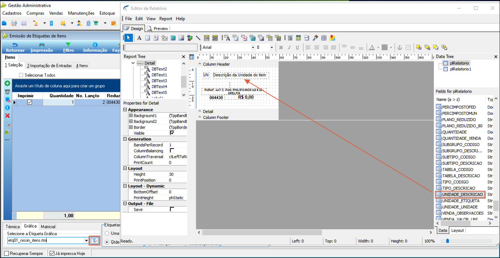Open the etq01_nissin_itens.rtm label dropdown
The width and height of the screenshot is (500, 258).
pyautogui.click(x=86, y=241)
